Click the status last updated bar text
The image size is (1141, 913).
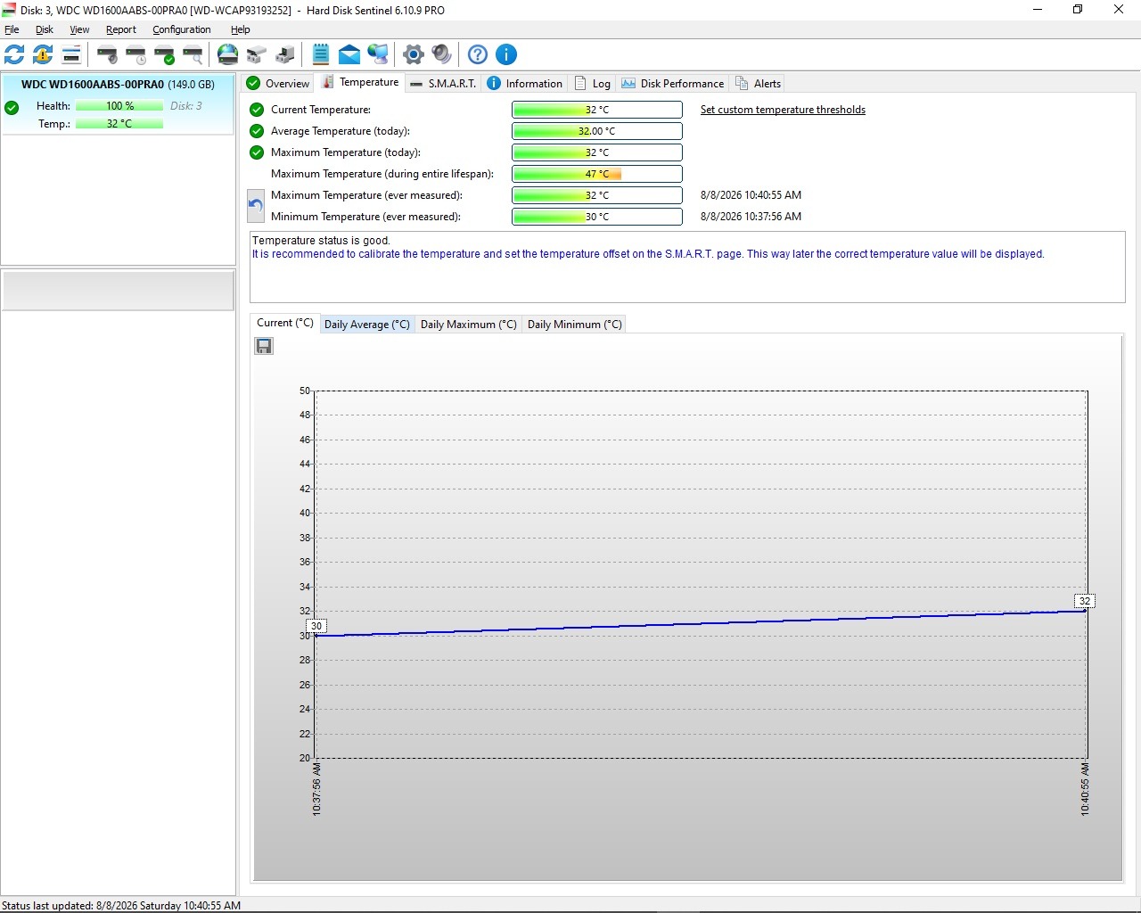(x=121, y=905)
